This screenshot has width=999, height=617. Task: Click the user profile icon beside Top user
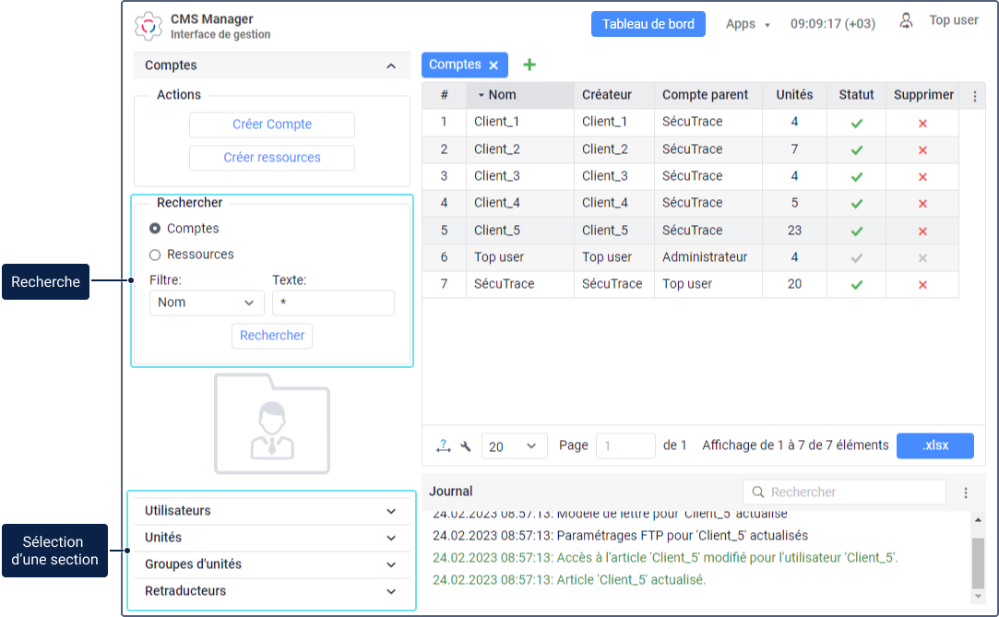tap(907, 20)
